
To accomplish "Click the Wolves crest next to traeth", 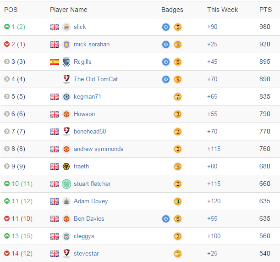I will click(66, 167).
